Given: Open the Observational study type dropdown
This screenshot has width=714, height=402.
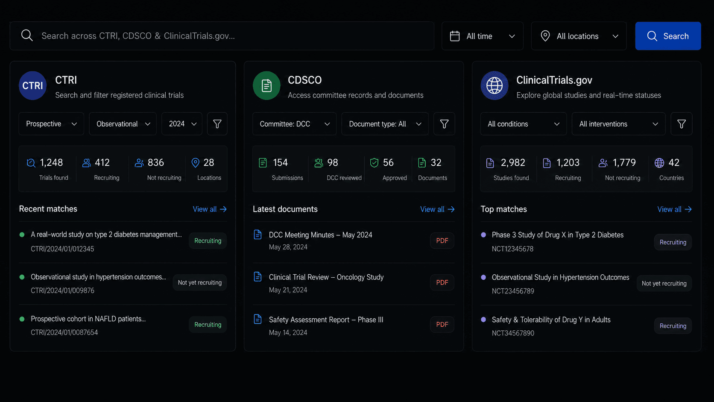Looking at the screenshot, I should pyautogui.click(x=123, y=124).
